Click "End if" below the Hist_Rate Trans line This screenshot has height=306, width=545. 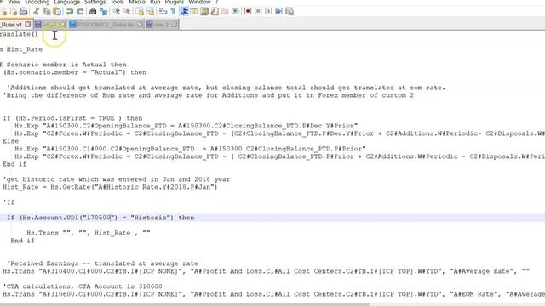[23, 241]
